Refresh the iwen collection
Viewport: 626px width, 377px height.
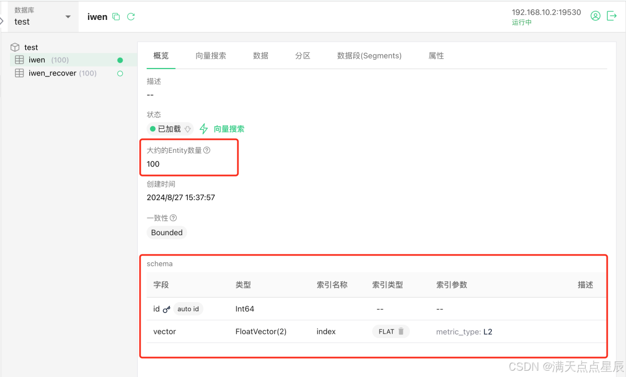131,16
